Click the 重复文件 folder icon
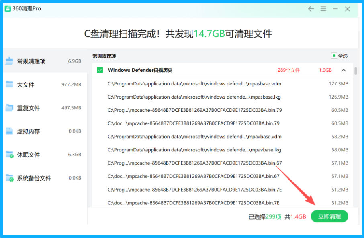Viewport: 364px width, 238px height. pyautogui.click(x=9, y=108)
